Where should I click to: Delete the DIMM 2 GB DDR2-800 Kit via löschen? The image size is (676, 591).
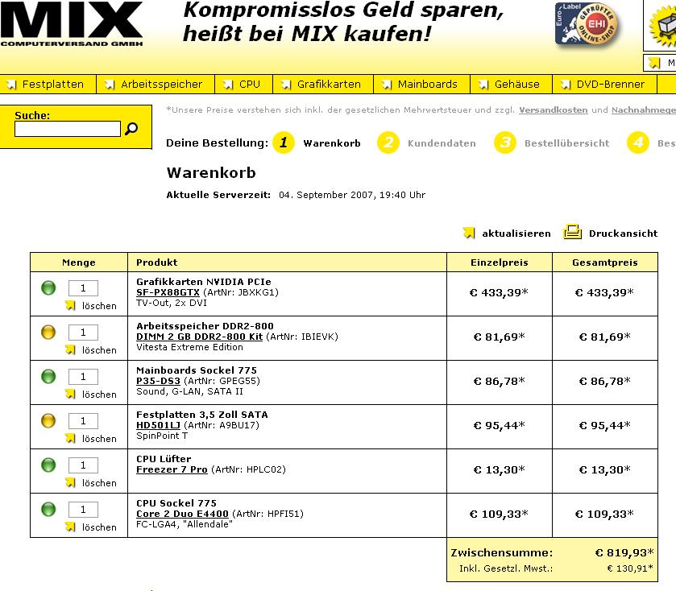pos(99,350)
